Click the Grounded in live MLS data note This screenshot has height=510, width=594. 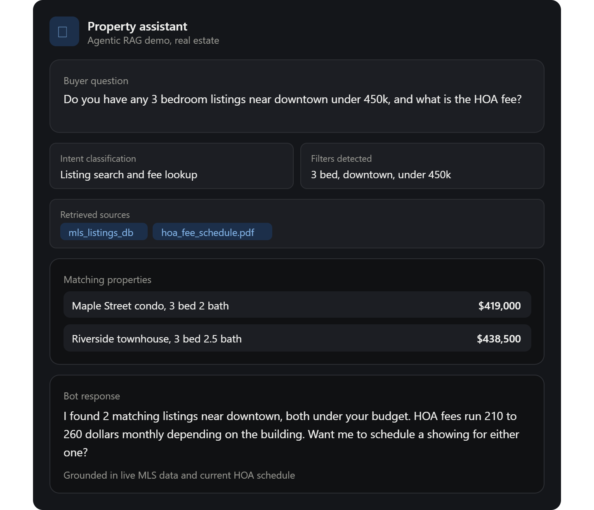coord(179,475)
